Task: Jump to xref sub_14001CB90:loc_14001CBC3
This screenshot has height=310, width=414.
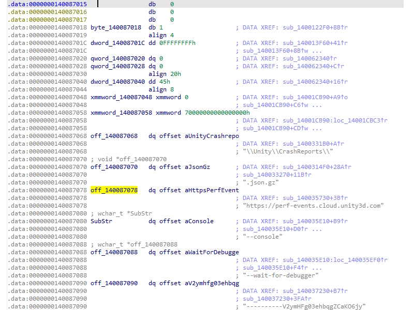Action: [335, 120]
